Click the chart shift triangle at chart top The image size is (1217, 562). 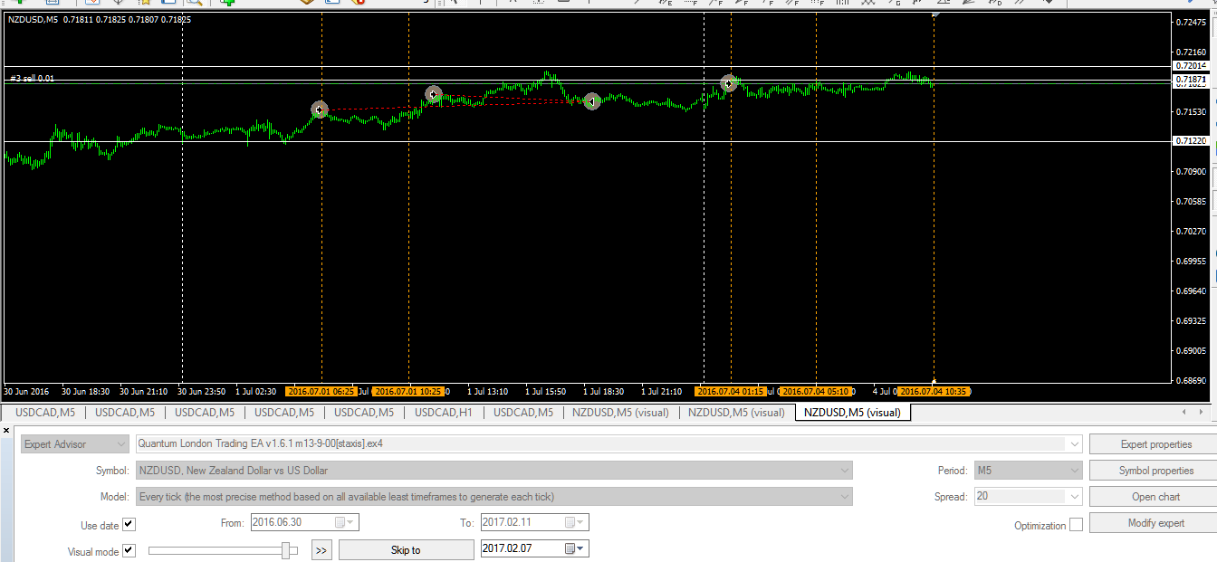click(935, 16)
